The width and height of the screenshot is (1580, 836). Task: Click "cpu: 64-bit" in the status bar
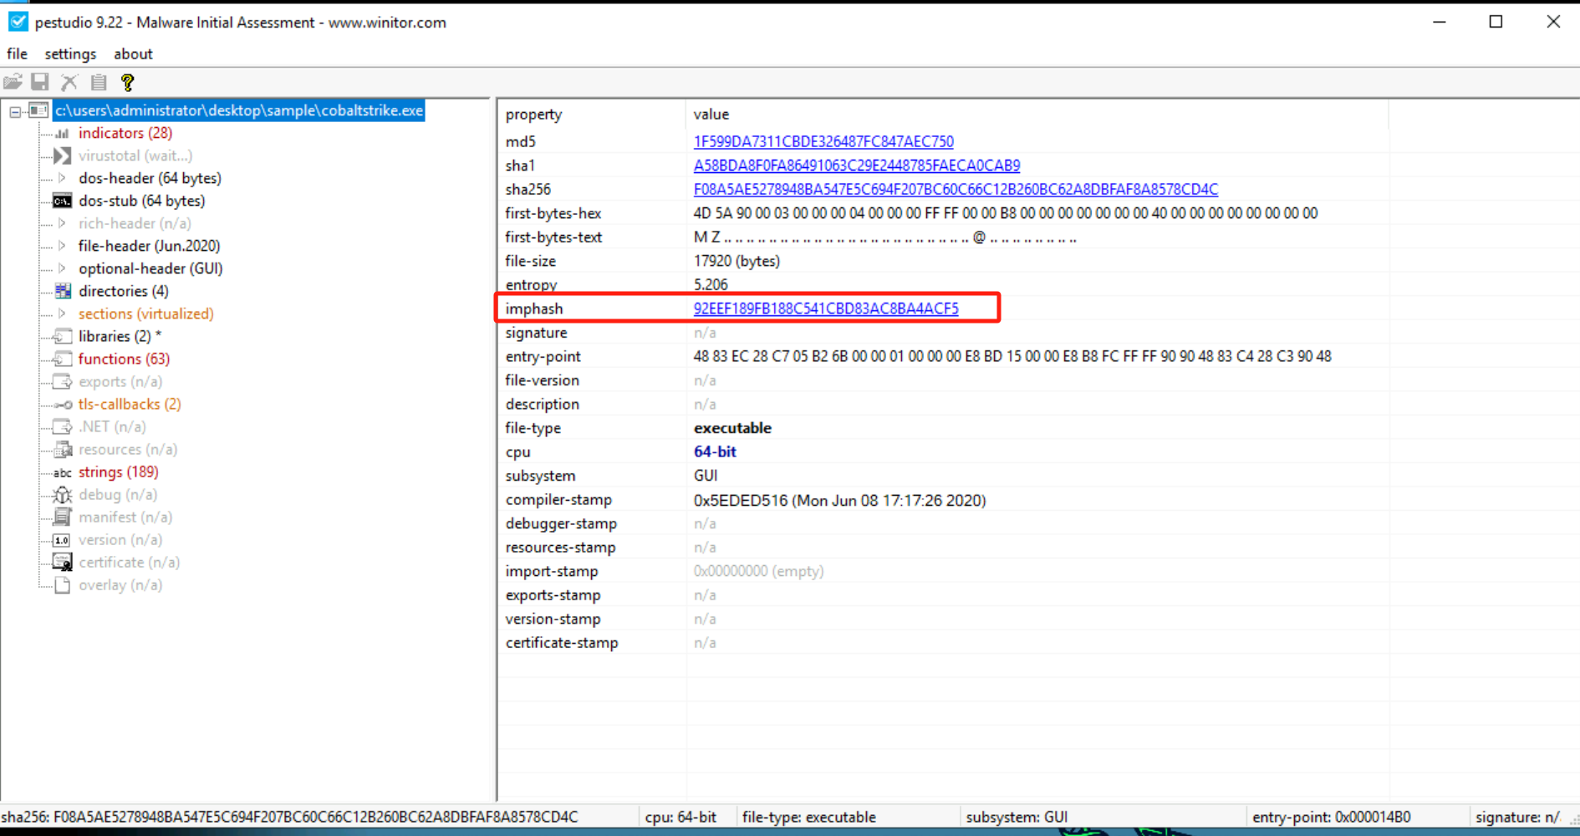[x=680, y=817]
